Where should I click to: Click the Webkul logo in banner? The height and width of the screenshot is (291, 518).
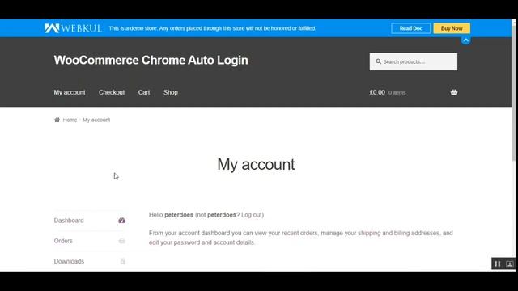tap(74, 28)
